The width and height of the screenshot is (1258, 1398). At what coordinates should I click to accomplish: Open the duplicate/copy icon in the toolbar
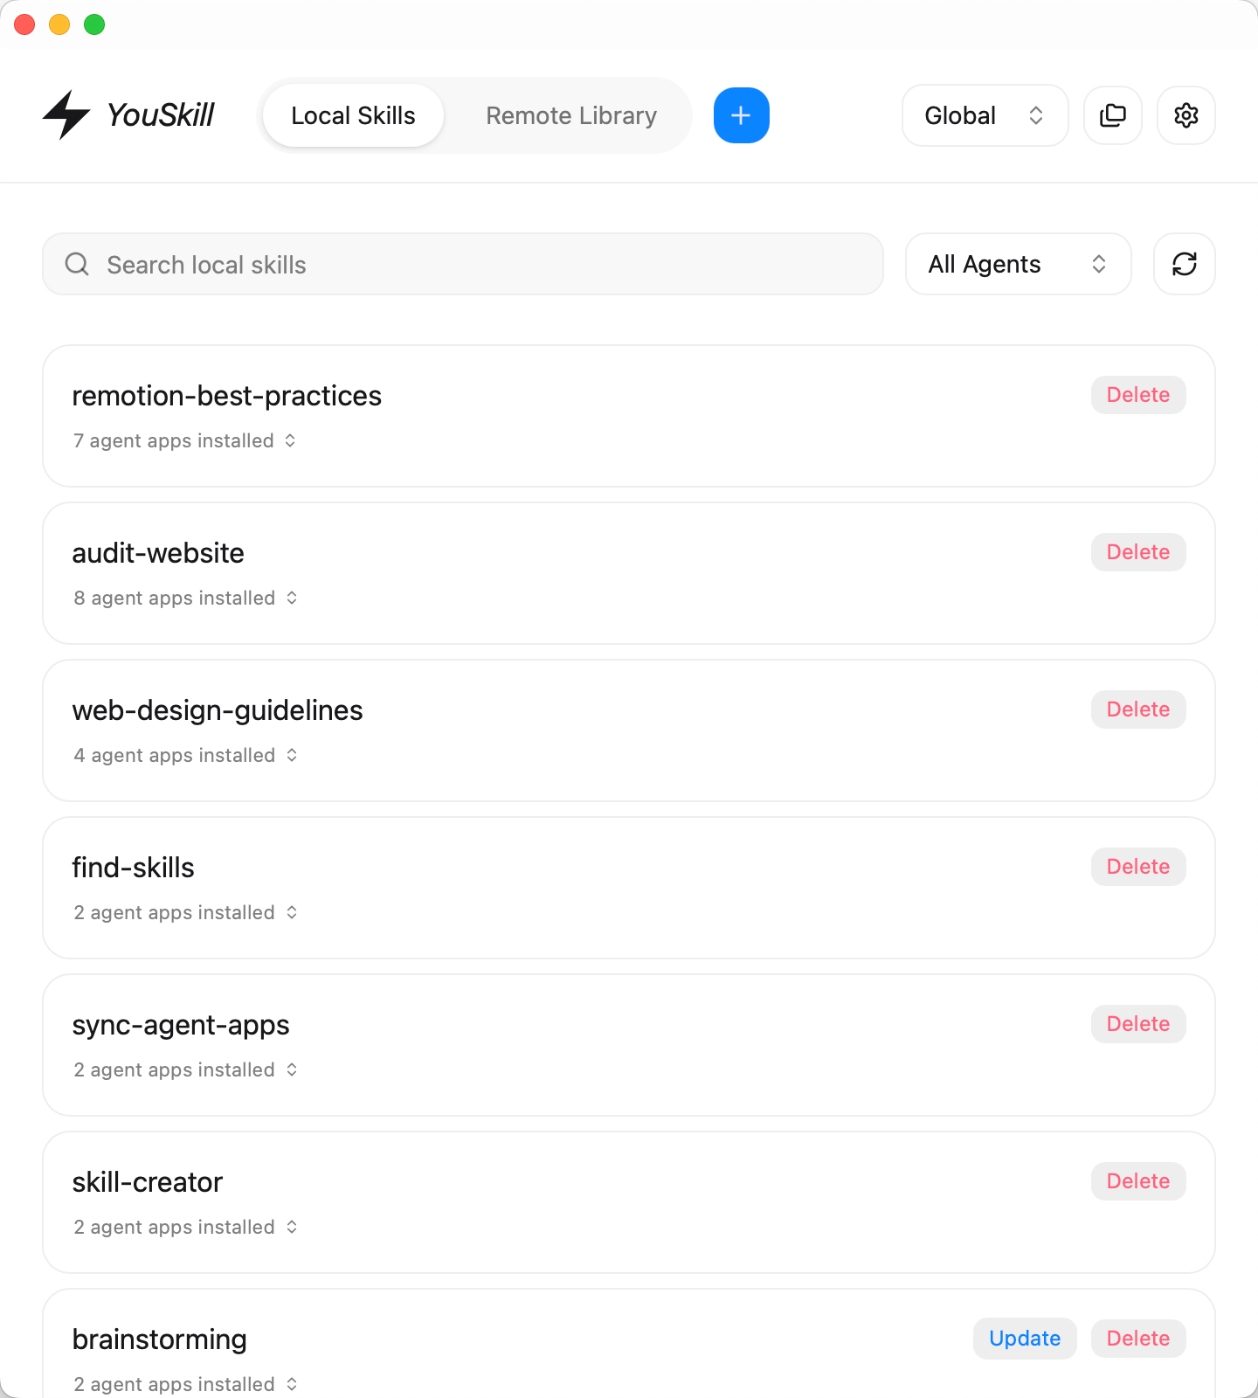coord(1112,114)
